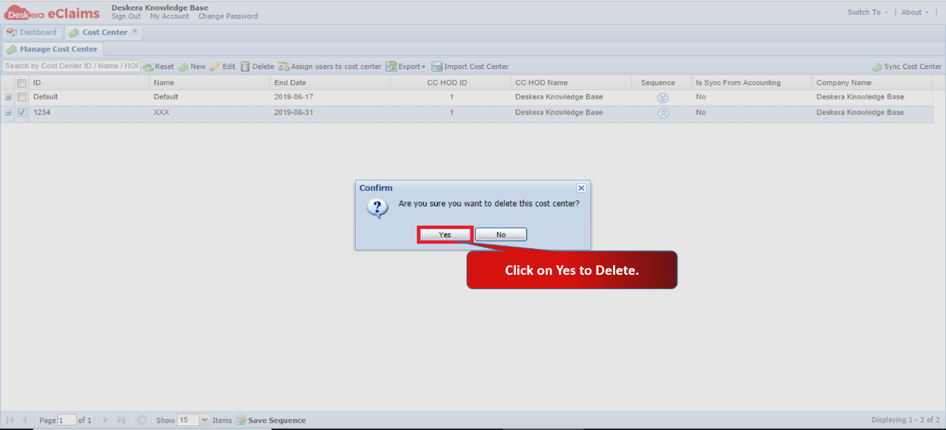
Task: Toggle the select-all header checkbox
Action: click(x=22, y=83)
